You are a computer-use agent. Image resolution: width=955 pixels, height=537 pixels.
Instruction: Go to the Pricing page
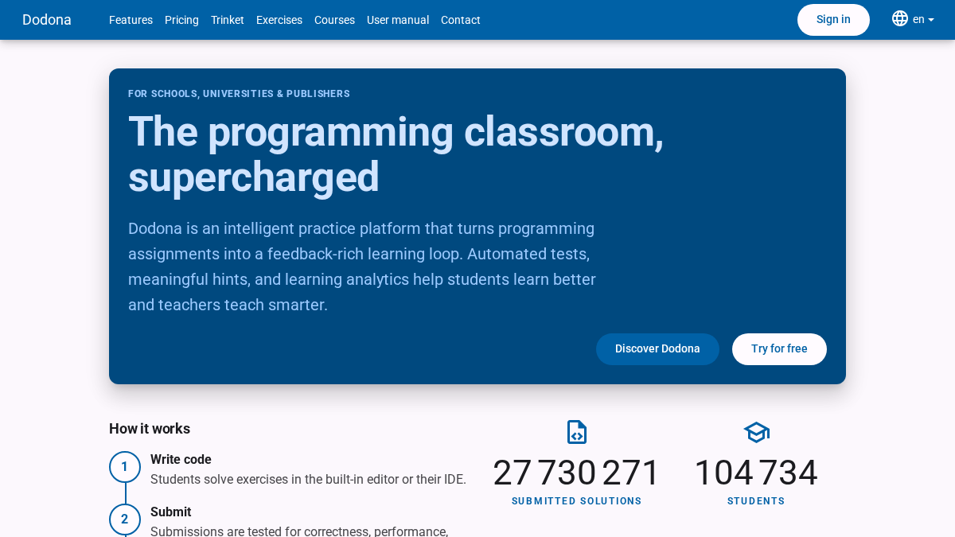click(181, 20)
